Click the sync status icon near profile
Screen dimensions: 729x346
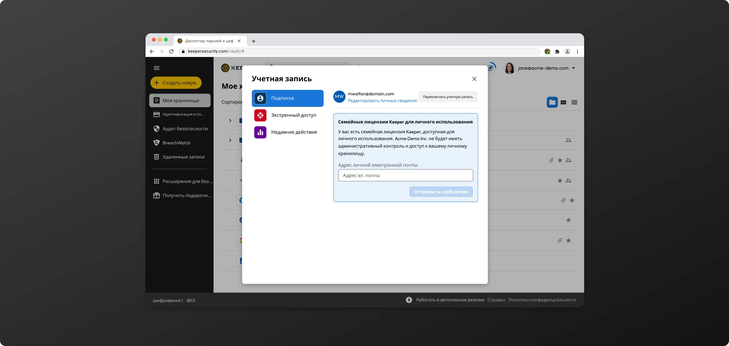(x=491, y=68)
